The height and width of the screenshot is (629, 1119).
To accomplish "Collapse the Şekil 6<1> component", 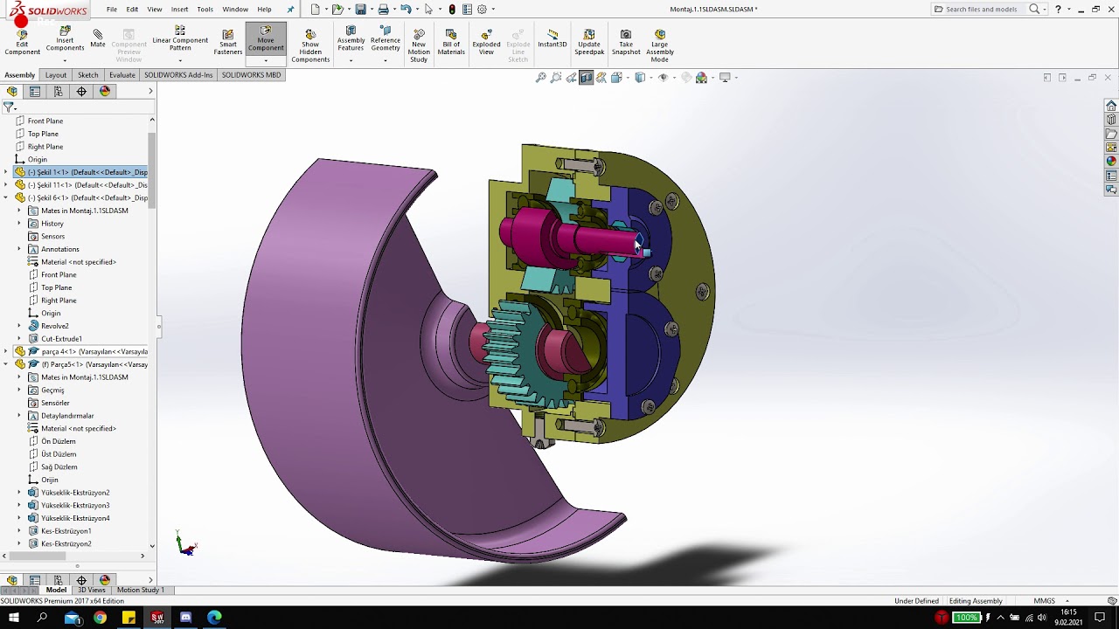I will 6,197.
